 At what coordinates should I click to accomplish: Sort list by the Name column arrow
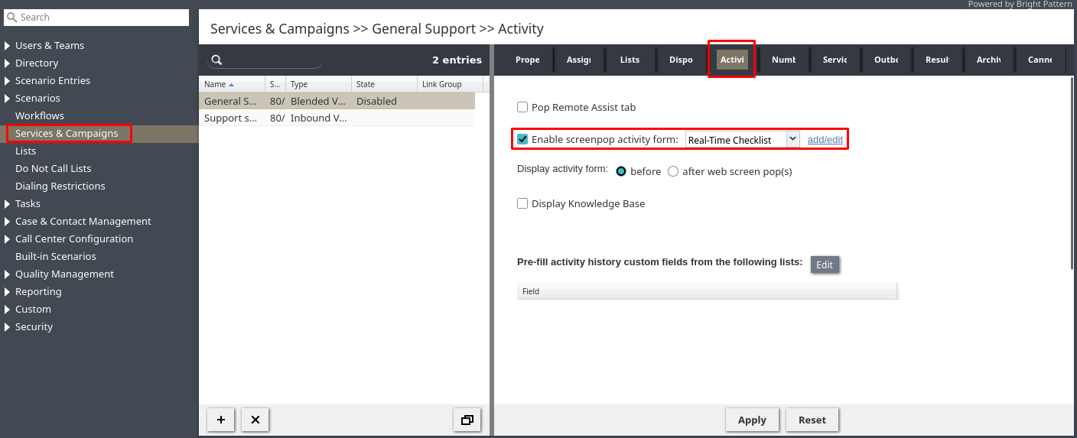click(x=232, y=84)
